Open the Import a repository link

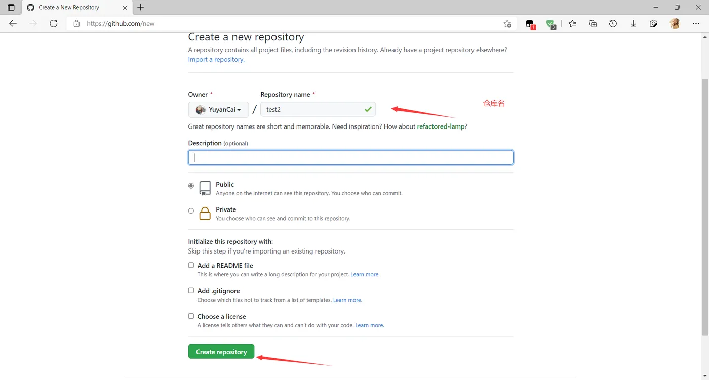pos(216,59)
